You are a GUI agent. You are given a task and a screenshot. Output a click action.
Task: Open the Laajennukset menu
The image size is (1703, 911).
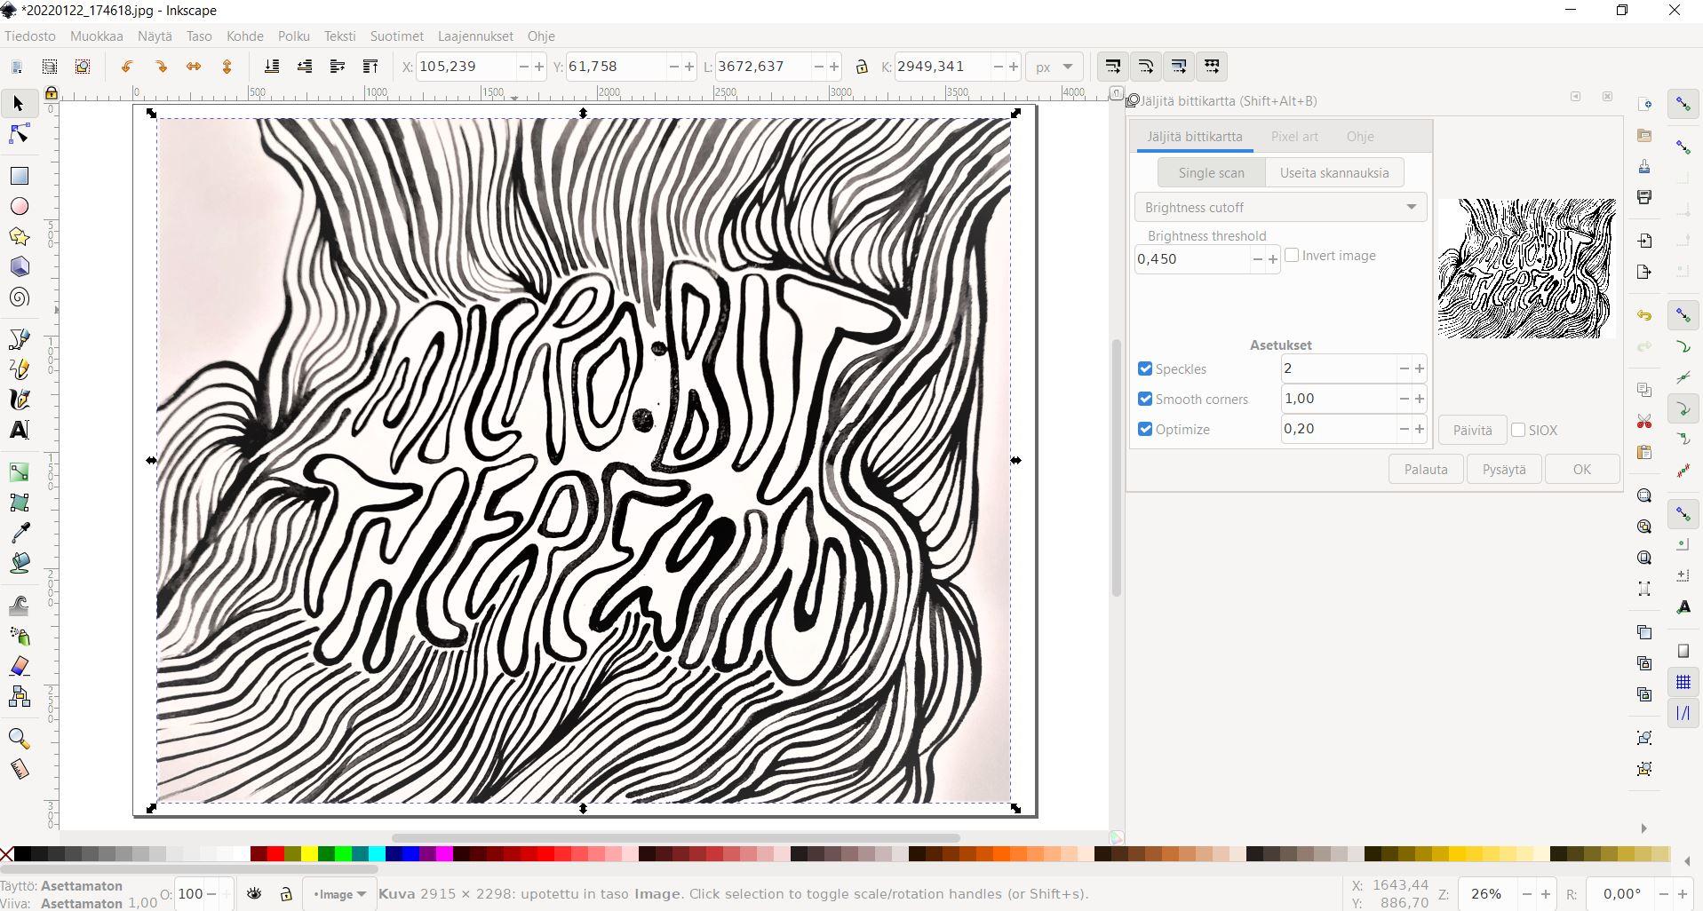point(475,36)
